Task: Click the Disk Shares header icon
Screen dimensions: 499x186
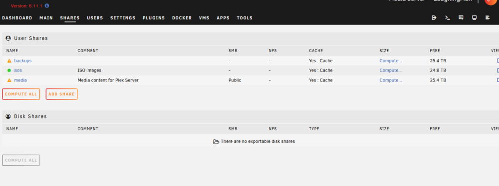Action: (8, 116)
